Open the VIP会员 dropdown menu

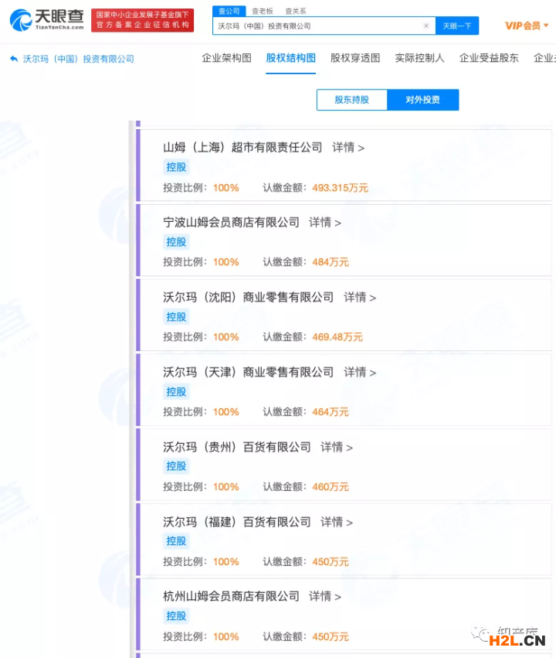[x=527, y=26]
